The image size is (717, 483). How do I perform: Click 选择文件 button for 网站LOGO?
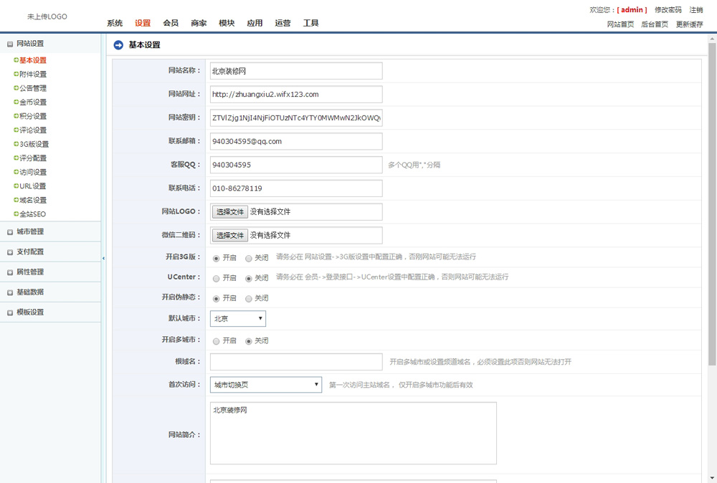[x=229, y=212]
